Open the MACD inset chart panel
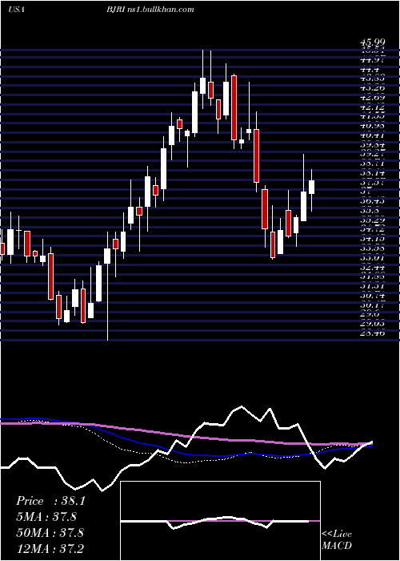This screenshot has width=400, height=561. pyautogui.click(x=220, y=521)
